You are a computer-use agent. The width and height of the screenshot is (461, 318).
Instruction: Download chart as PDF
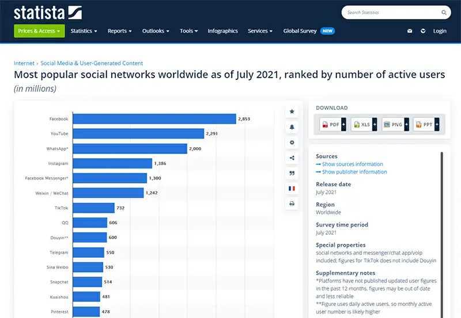click(332, 124)
